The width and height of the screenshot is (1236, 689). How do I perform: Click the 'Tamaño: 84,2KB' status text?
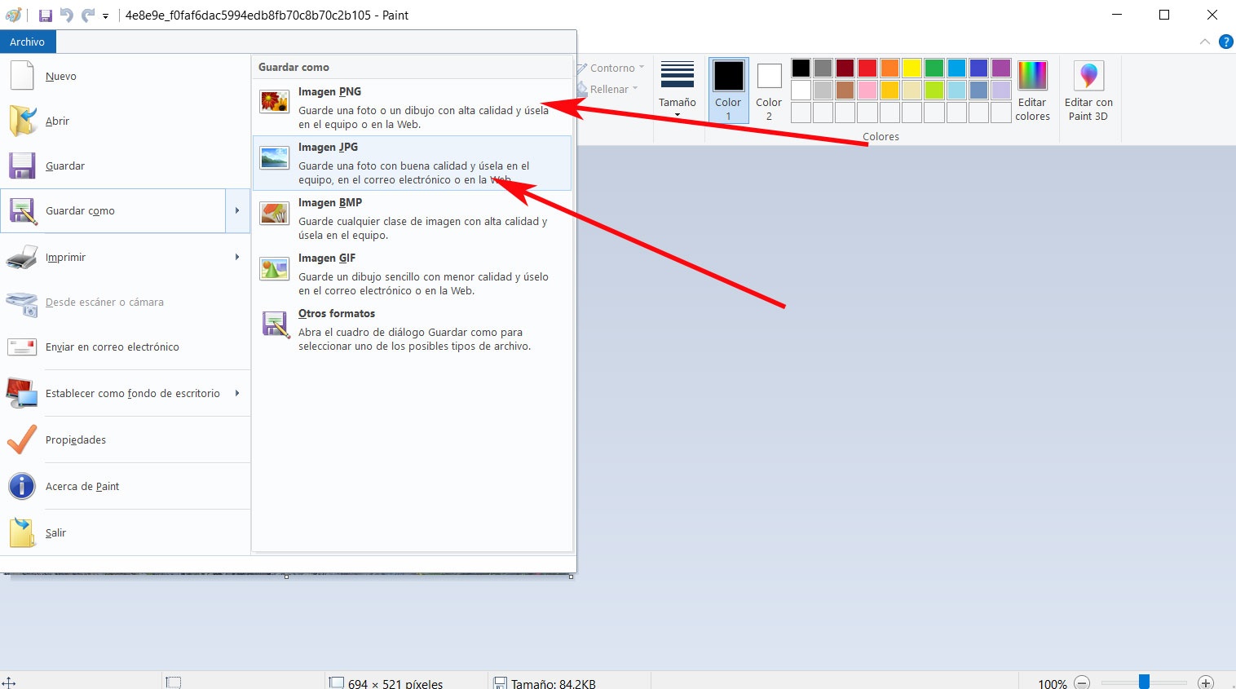tap(554, 683)
